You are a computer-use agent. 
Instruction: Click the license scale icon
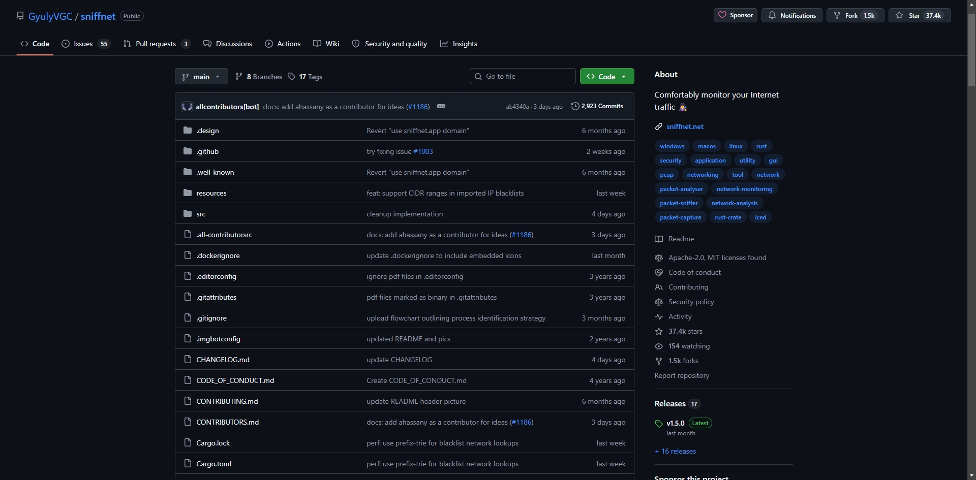[x=659, y=258]
